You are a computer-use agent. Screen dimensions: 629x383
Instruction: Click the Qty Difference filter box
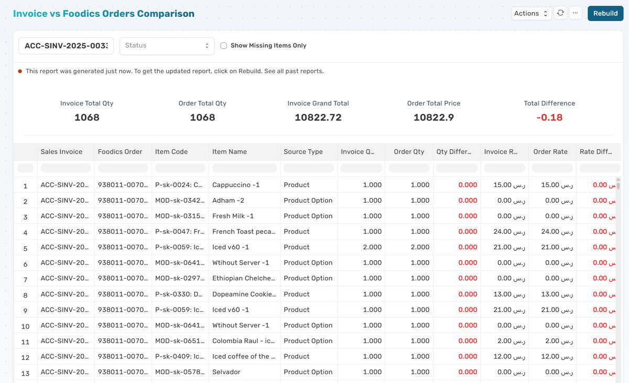(456, 168)
